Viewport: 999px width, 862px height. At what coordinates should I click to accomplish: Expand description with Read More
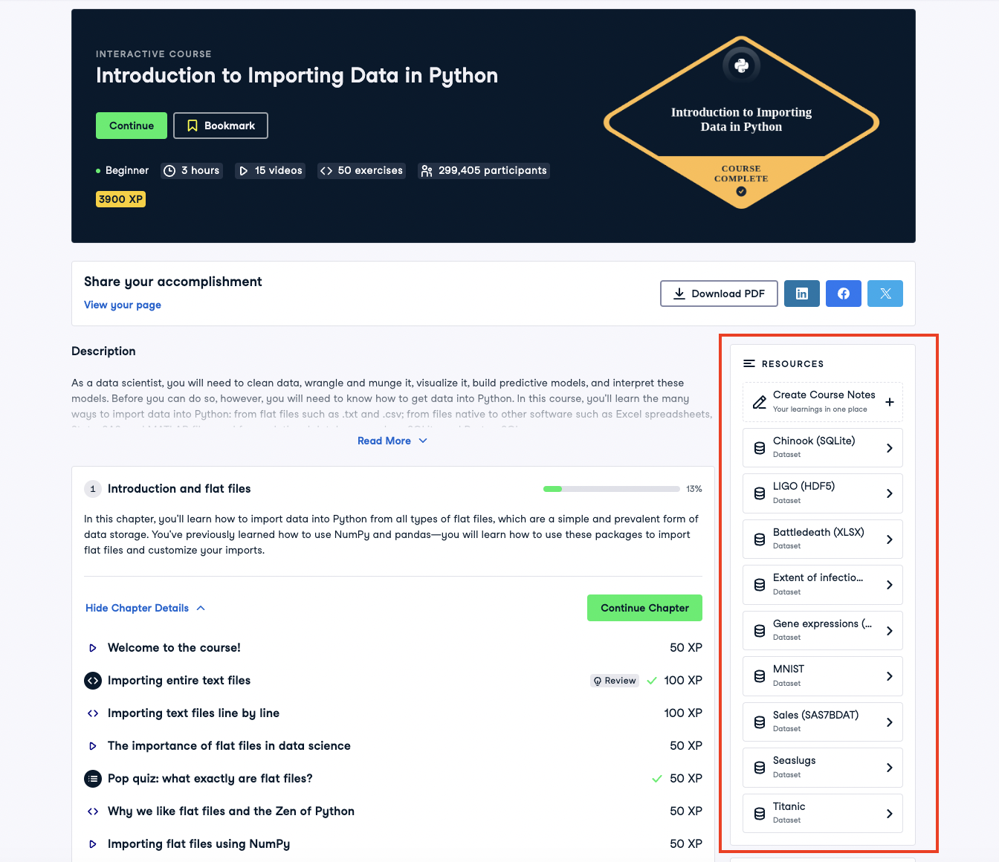(392, 441)
